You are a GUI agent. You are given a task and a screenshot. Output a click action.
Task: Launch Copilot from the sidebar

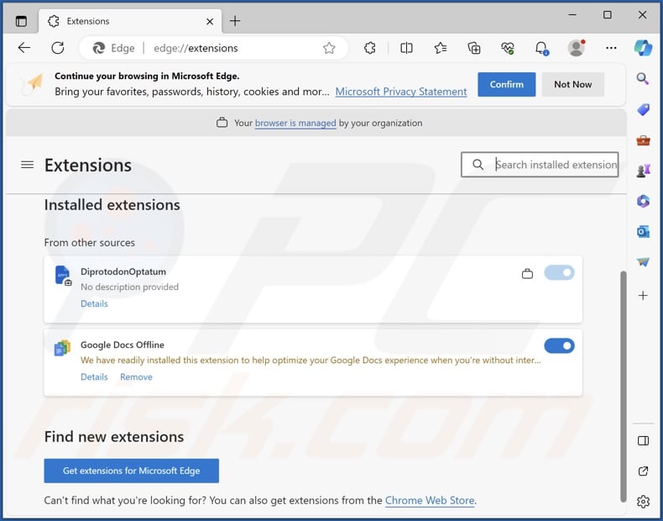[643, 48]
